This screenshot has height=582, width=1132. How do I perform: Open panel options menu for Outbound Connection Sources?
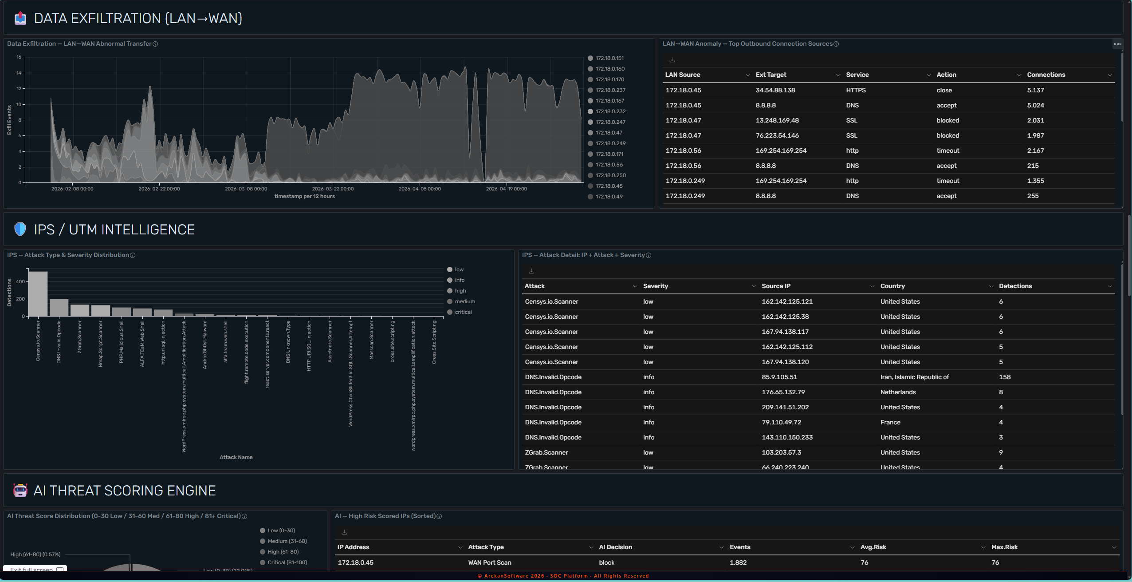1118,44
